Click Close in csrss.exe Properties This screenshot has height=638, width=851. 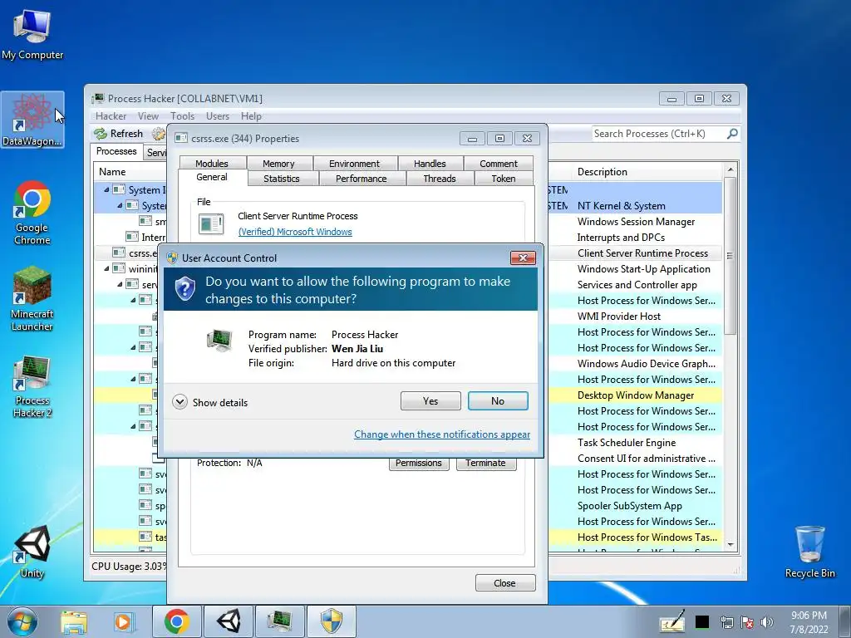tap(504, 582)
